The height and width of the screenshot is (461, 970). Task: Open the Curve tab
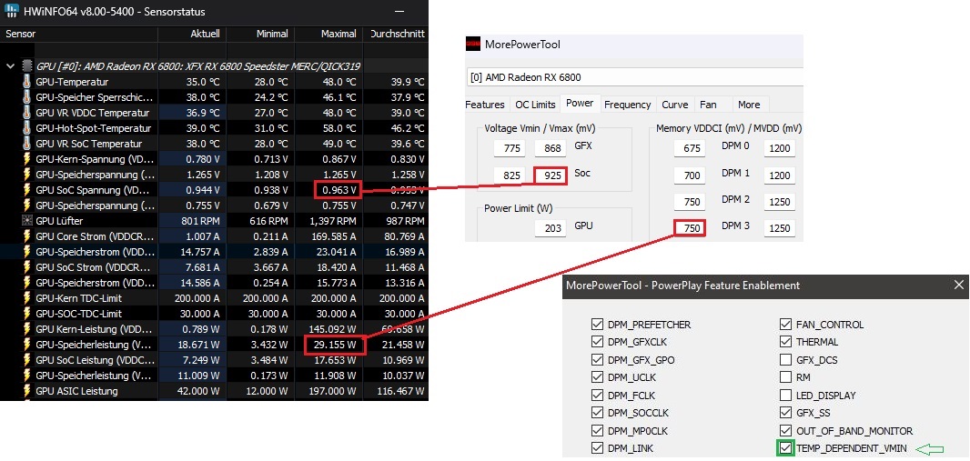click(x=675, y=105)
